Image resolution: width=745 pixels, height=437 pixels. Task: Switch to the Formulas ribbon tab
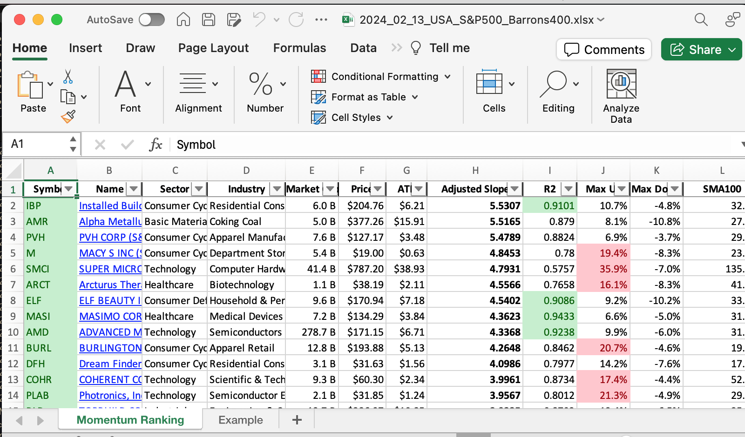click(299, 48)
